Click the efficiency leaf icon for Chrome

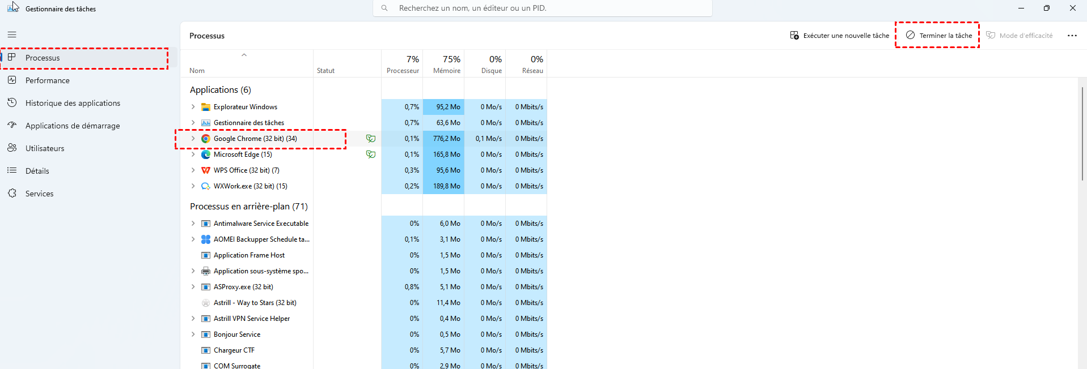point(371,139)
